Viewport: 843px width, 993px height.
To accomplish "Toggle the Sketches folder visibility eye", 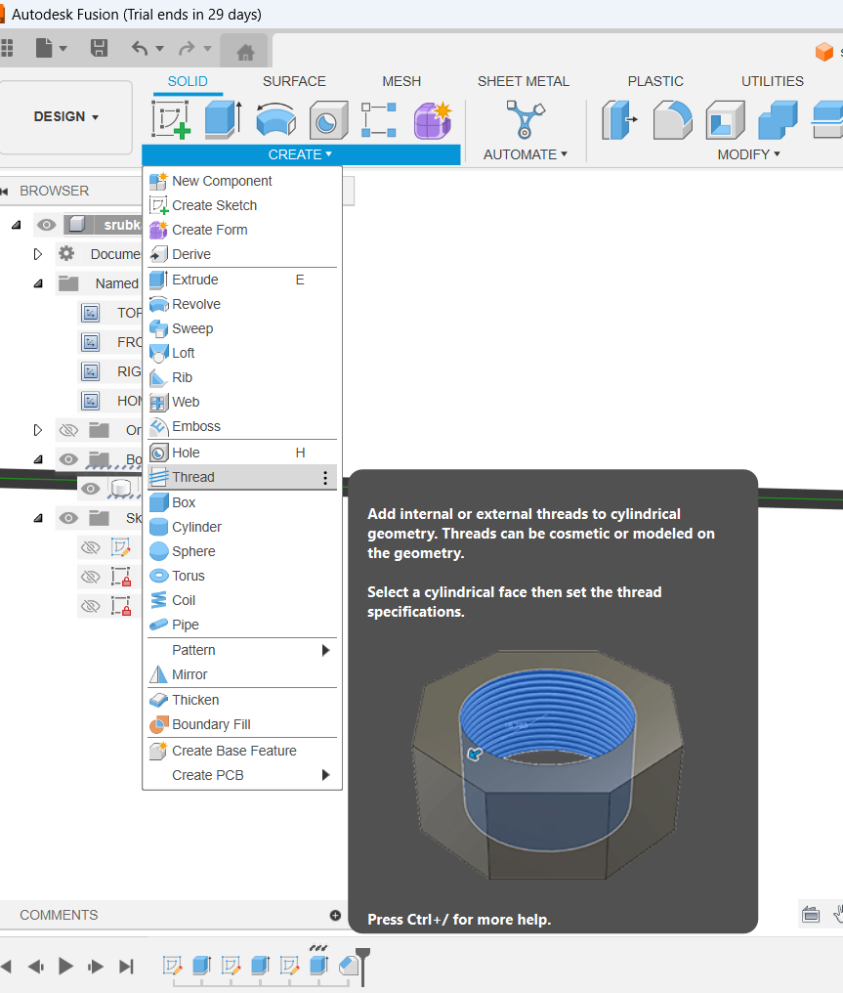I will click(x=68, y=518).
